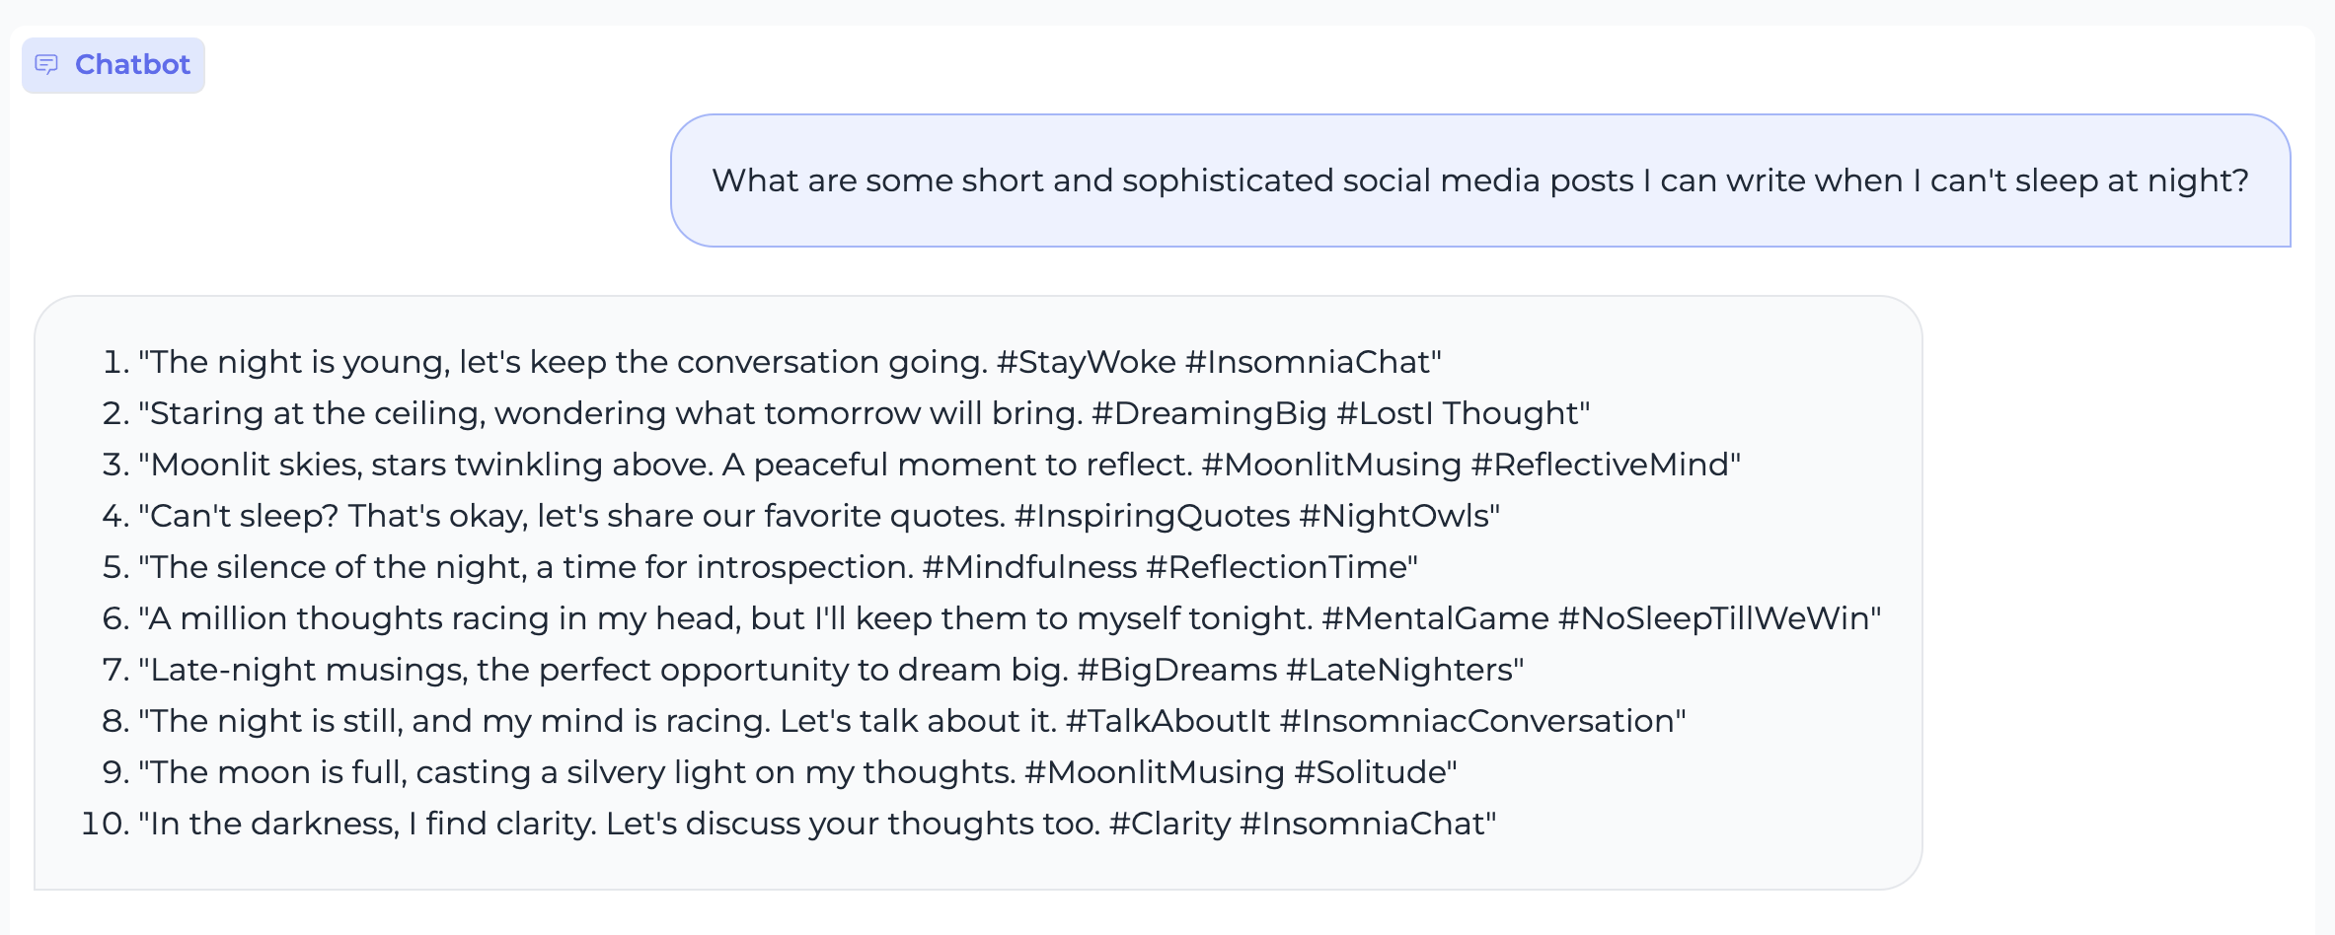Select the user question about sleepless posts

point(1479,180)
